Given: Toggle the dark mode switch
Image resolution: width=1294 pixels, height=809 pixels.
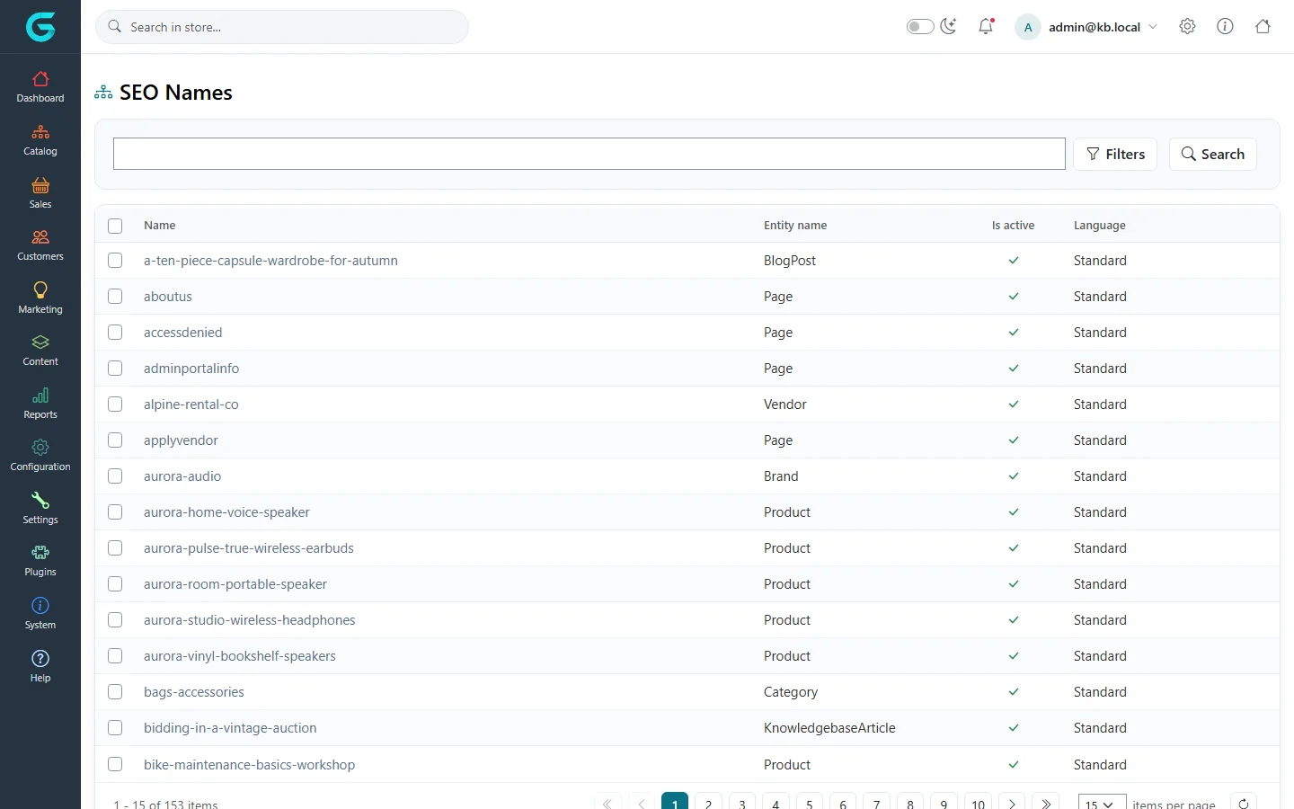Looking at the screenshot, I should [x=920, y=26].
